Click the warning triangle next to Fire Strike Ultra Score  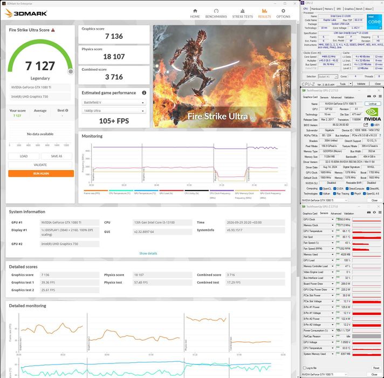(x=53, y=30)
